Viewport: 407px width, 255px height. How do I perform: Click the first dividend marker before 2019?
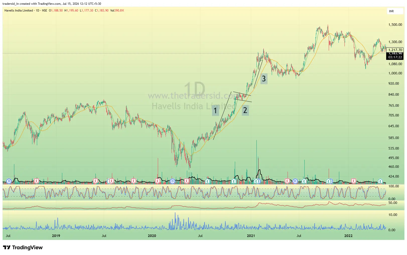click(x=9, y=181)
